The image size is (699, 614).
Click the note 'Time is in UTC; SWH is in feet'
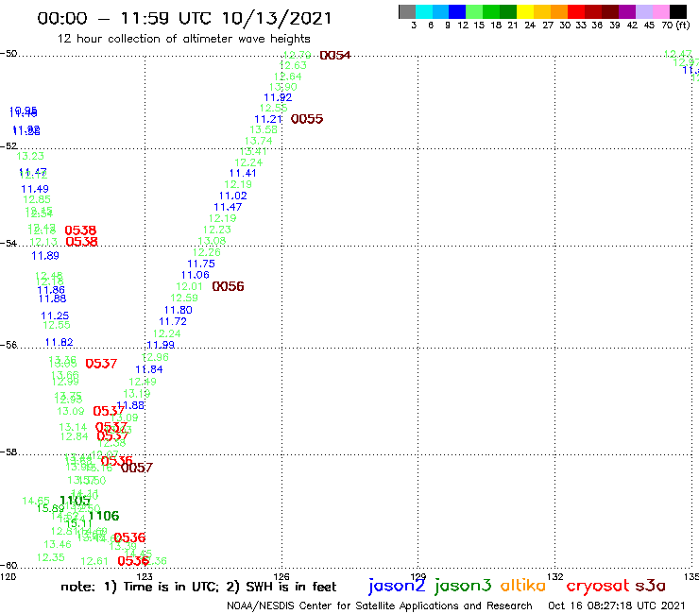[x=198, y=587]
